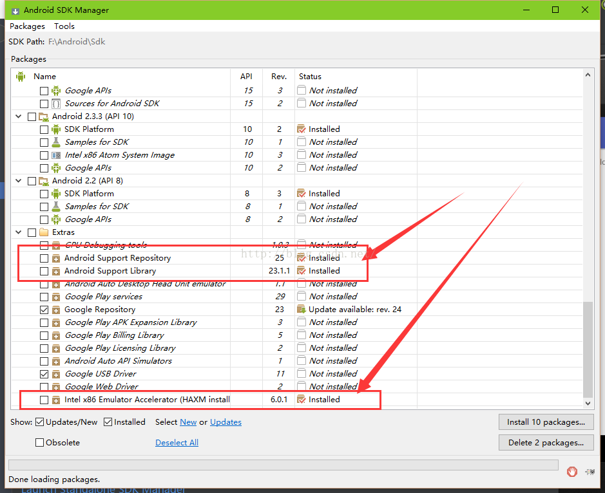Click the update-available icon for Google Repository

coord(302,309)
